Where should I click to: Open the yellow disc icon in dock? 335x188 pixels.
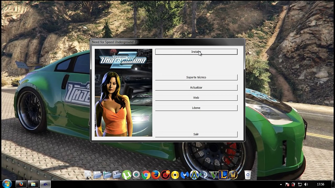pos(175,175)
